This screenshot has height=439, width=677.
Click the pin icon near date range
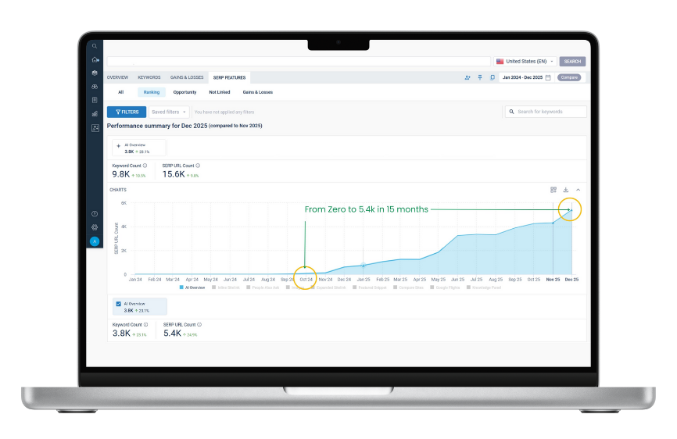(480, 77)
